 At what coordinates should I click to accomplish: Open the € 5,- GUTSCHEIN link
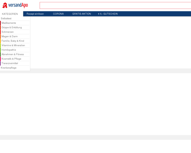[108, 14]
